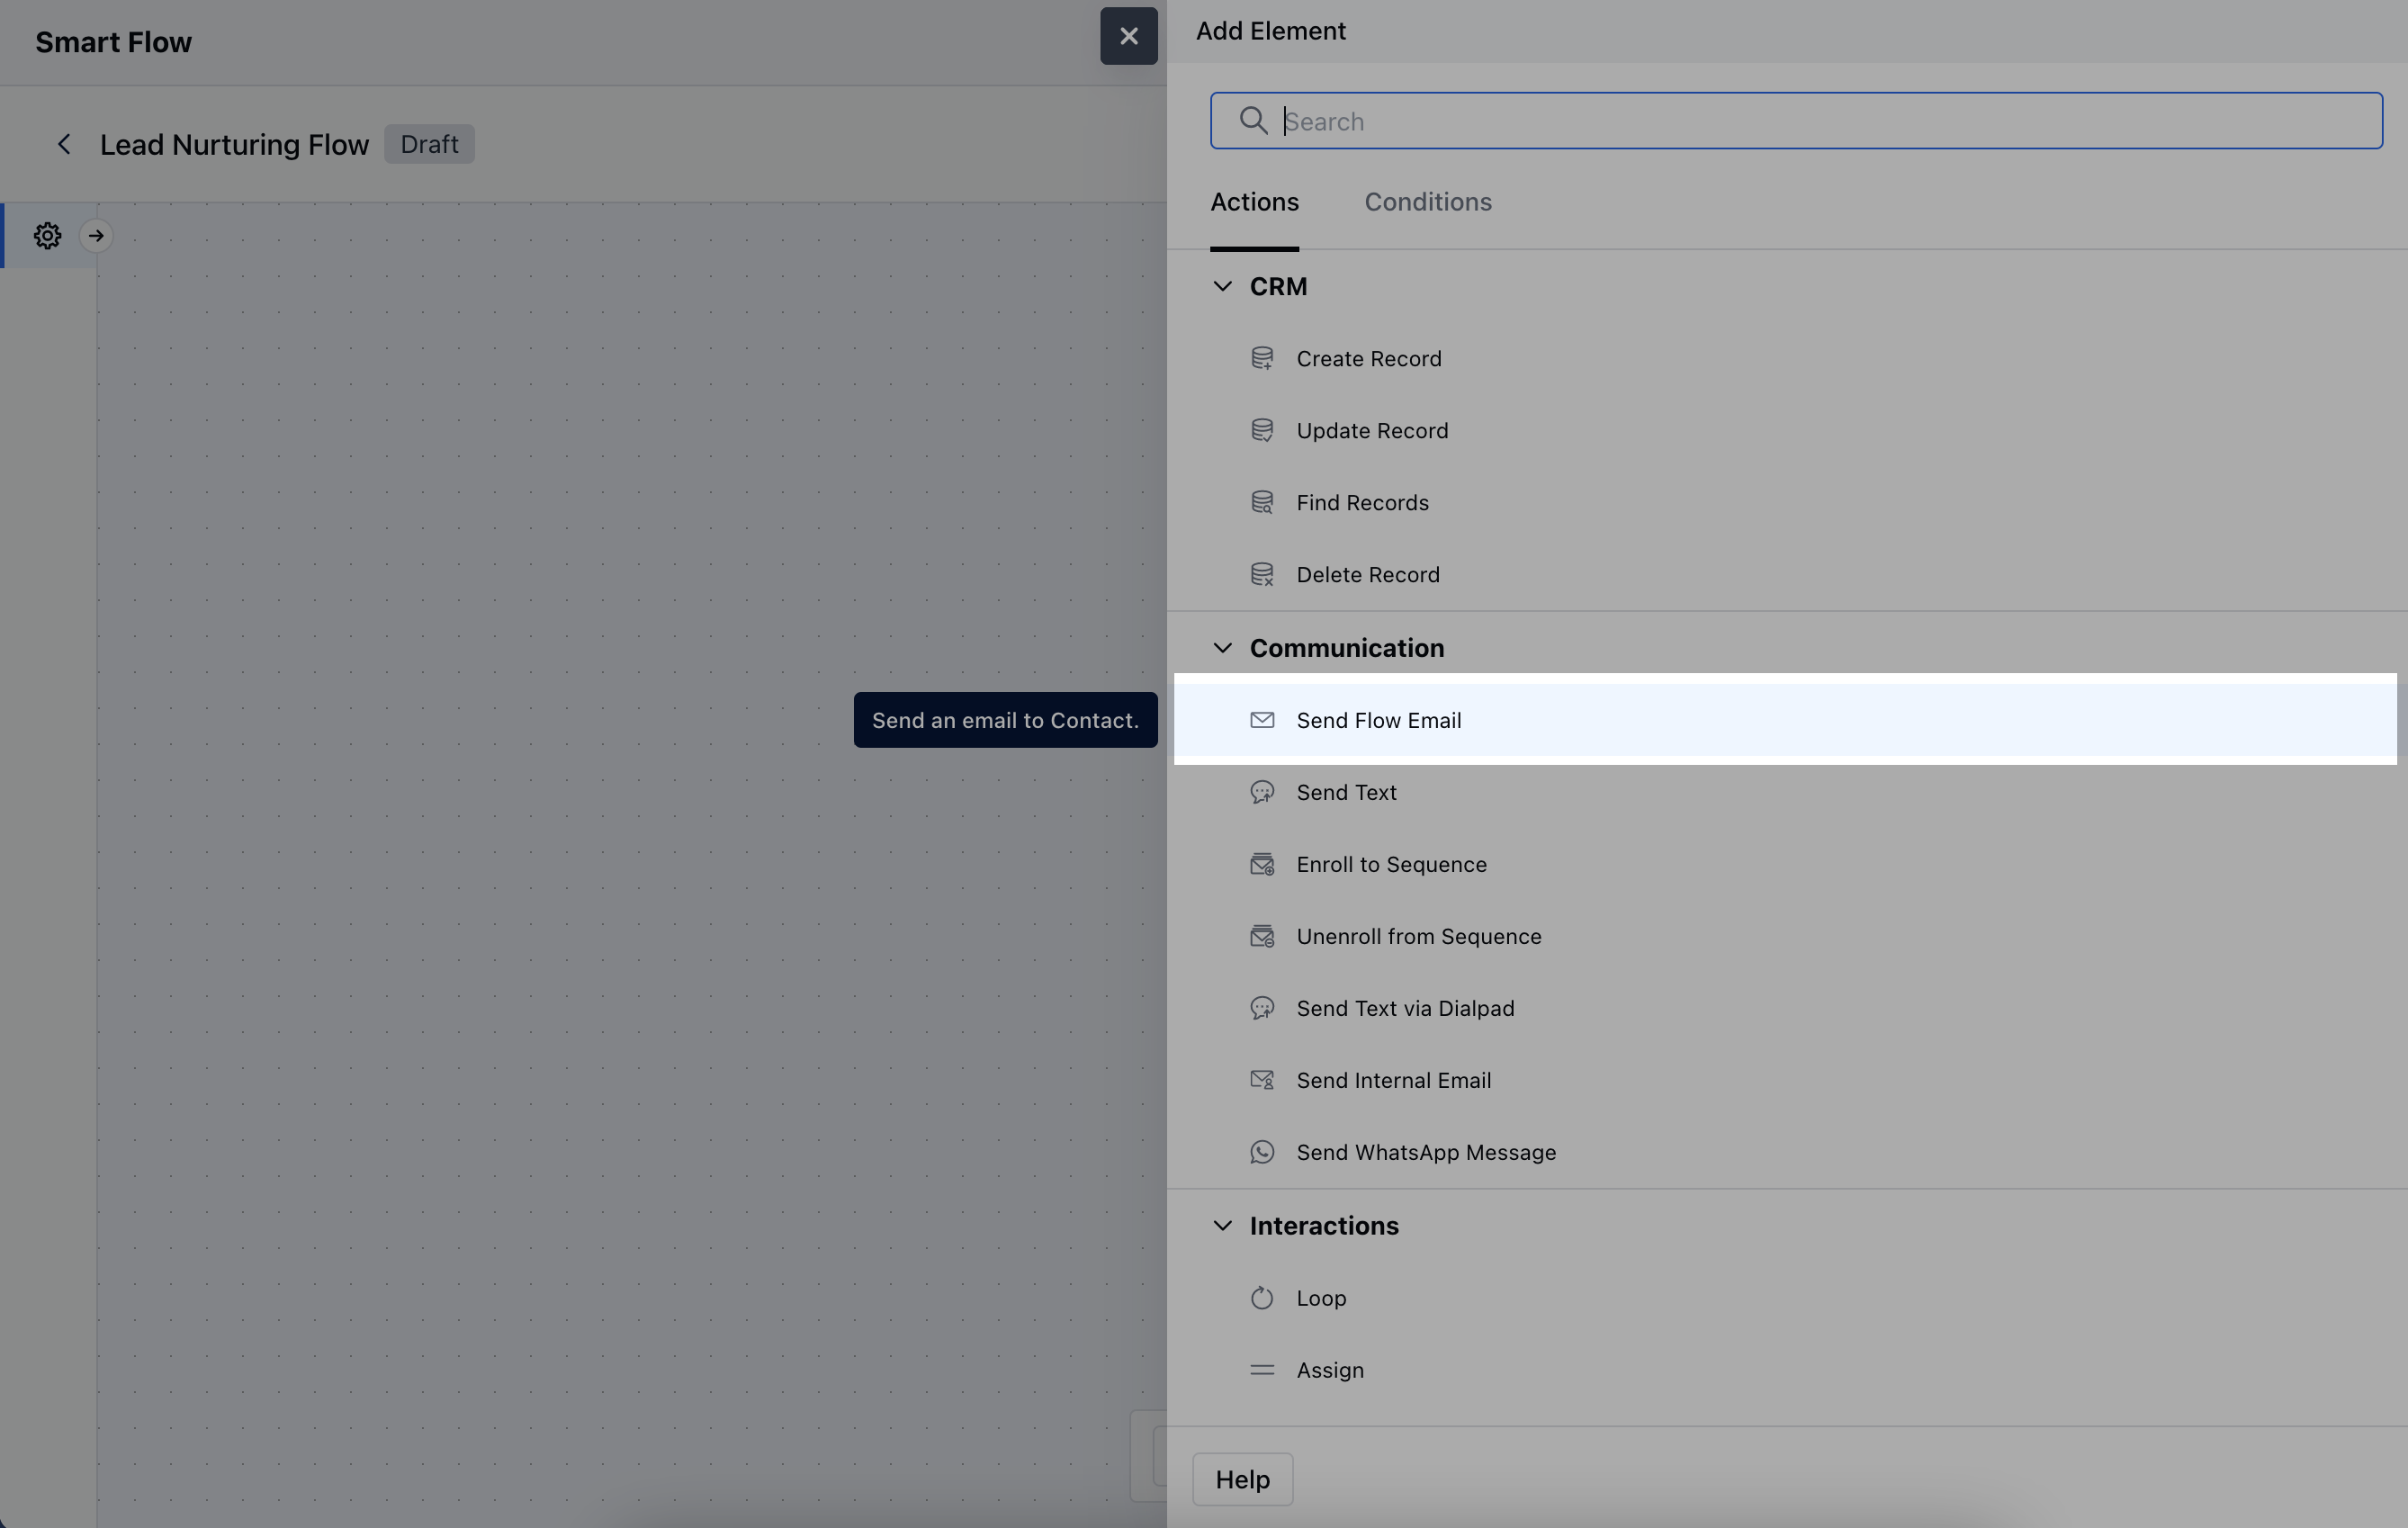Click the Send Text chat icon
2408x1528 pixels.
tap(1262, 792)
